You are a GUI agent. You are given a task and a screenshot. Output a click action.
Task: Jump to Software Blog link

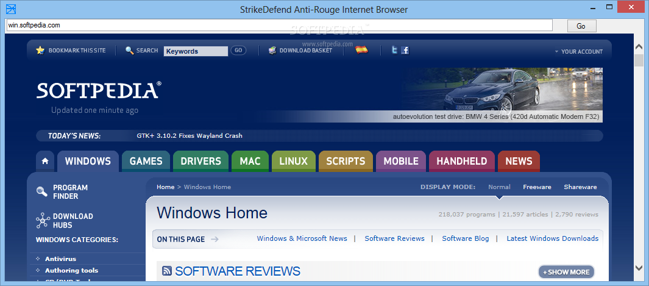tap(465, 238)
